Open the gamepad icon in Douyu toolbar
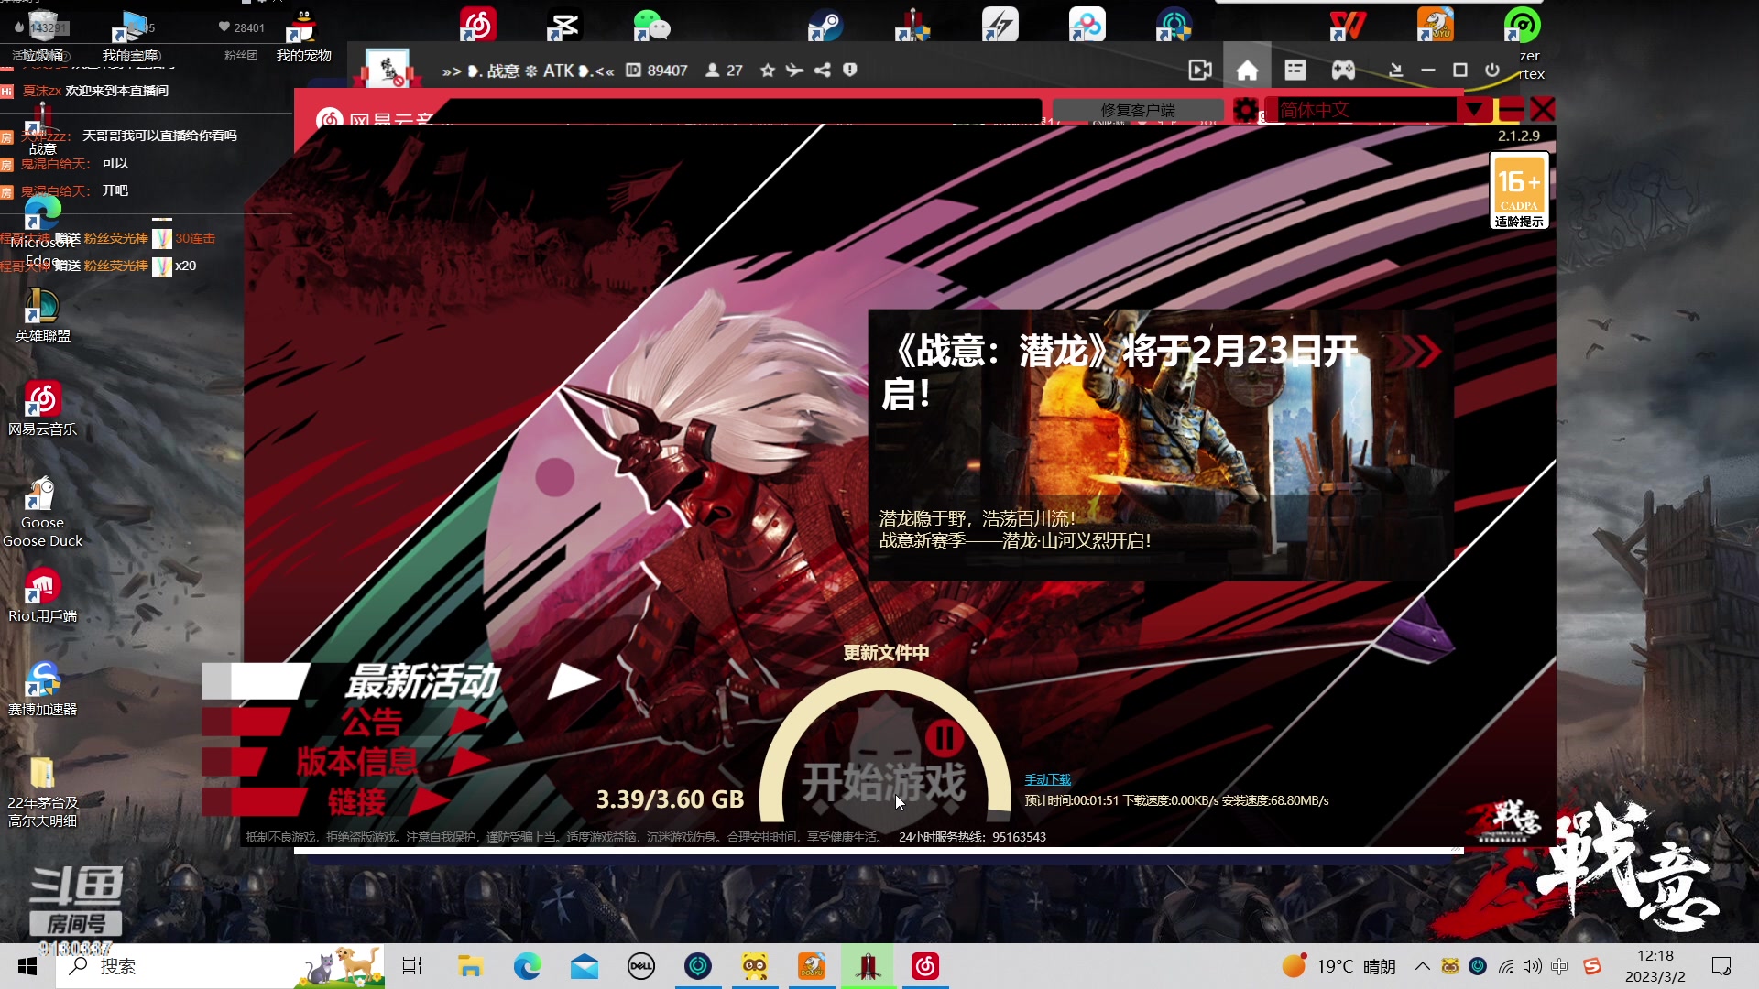 1343,70
